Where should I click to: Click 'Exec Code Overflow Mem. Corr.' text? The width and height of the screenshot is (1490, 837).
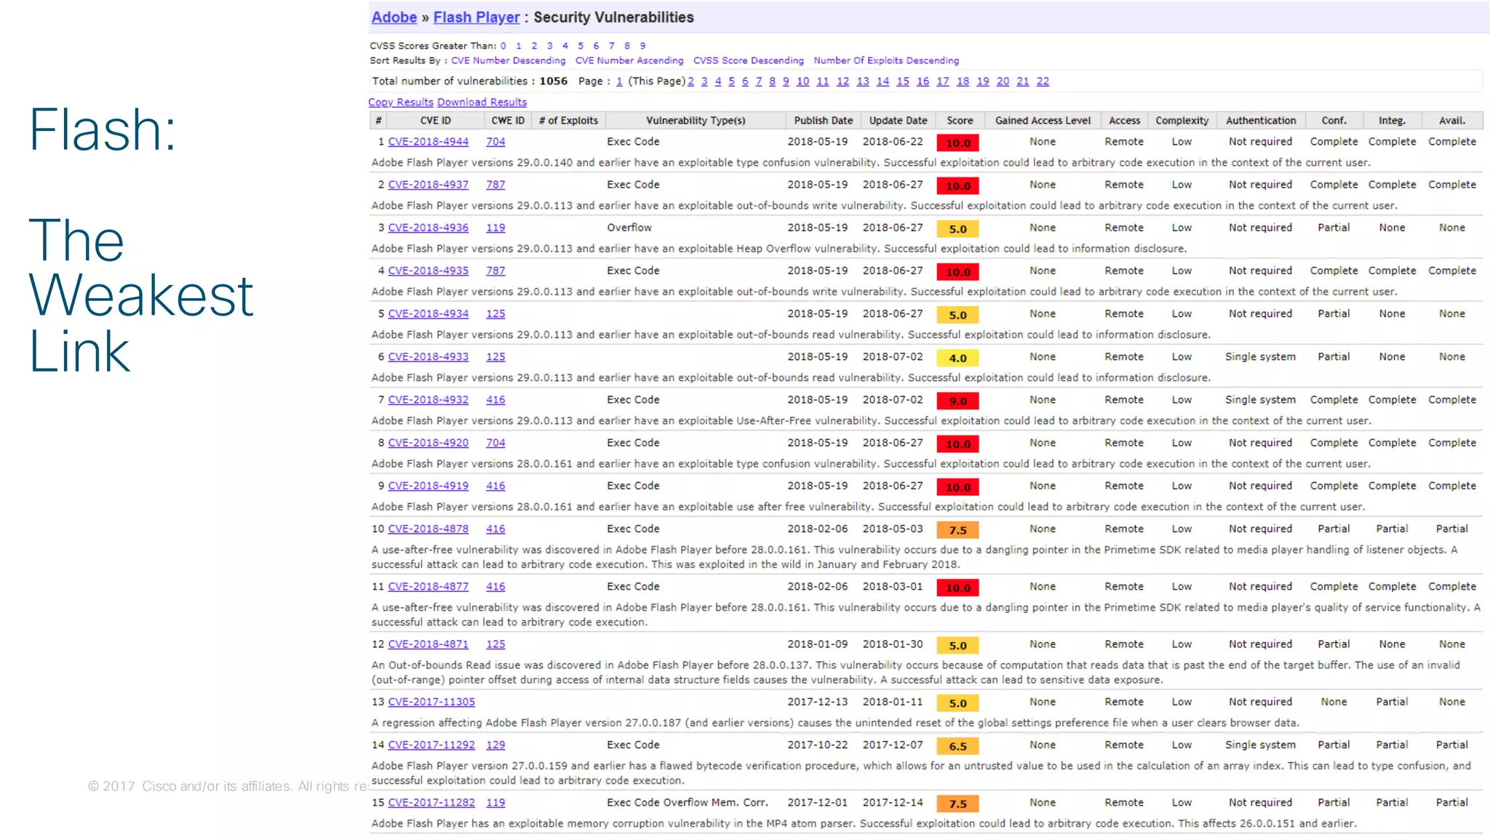[x=687, y=803]
